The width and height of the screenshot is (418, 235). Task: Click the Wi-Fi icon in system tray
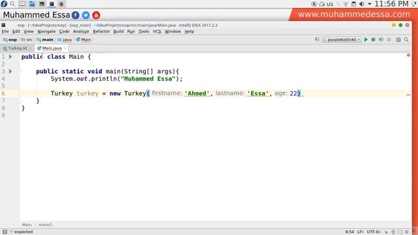pyautogui.click(x=346, y=4)
